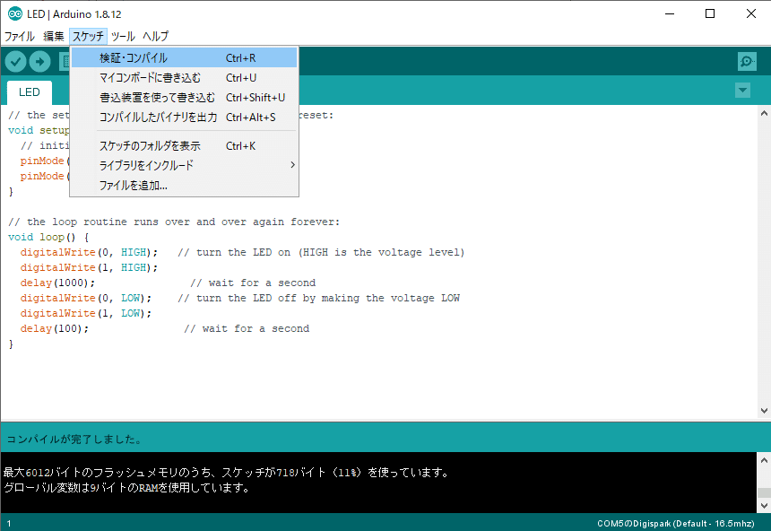771x531 pixels.
Task: Close the open スケッチ menu in menu bar
Action: click(89, 37)
